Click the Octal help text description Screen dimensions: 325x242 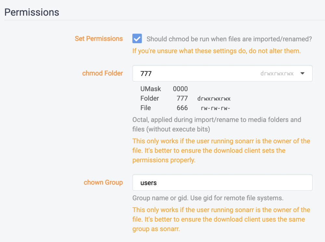[217, 124]
